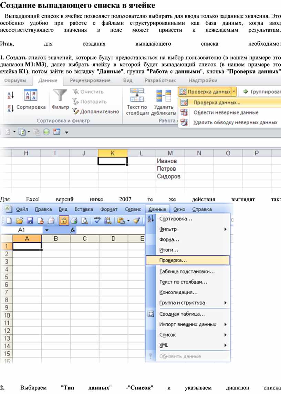Expand the Группа и структура submenu
Image resolution: width=281 pixels, height=394 pixels.
point(225,303)
